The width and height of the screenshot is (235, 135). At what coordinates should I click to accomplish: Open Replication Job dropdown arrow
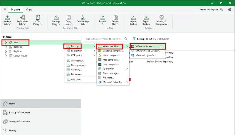tap(24, 24)
